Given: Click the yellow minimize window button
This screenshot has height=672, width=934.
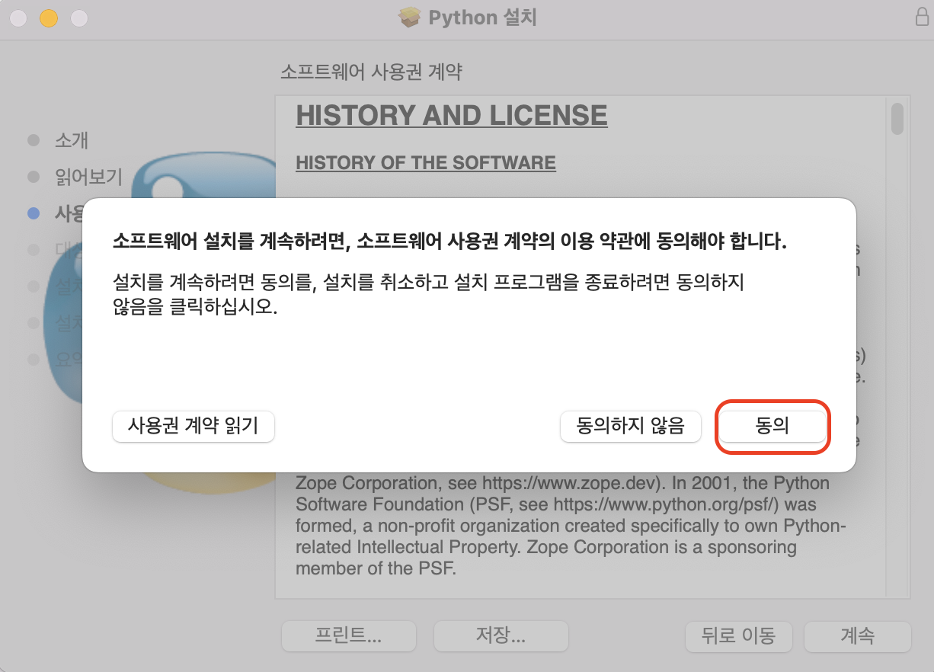Looking at the screenshot, I should (x=48, y=18).
